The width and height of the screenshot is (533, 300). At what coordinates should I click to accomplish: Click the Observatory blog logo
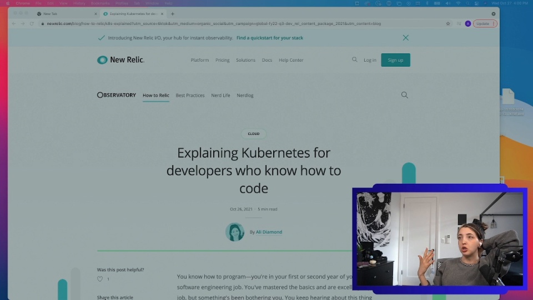pos(116,95)
